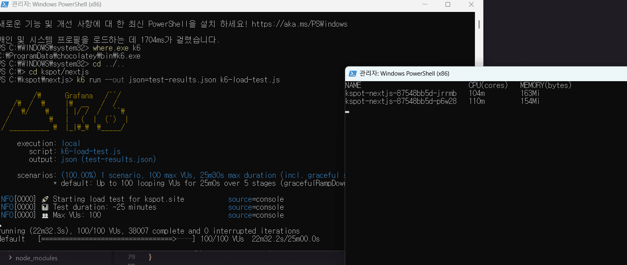The height and width of the screenshot is (265, 627).
Task: Click the main PowerShell vertical scrollbar thumb
Action: 479,24
